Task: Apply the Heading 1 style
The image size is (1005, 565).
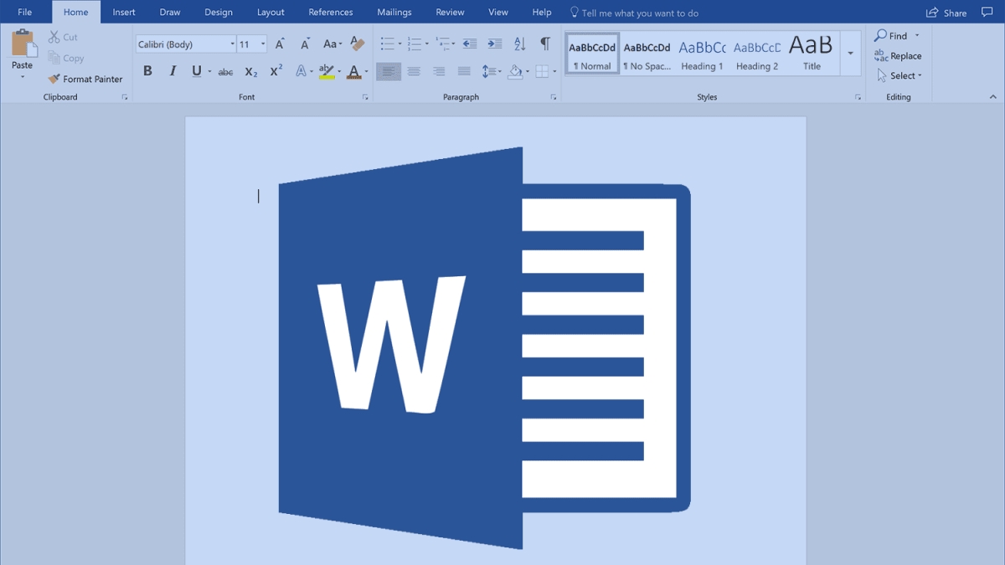Action: (701, 53)
